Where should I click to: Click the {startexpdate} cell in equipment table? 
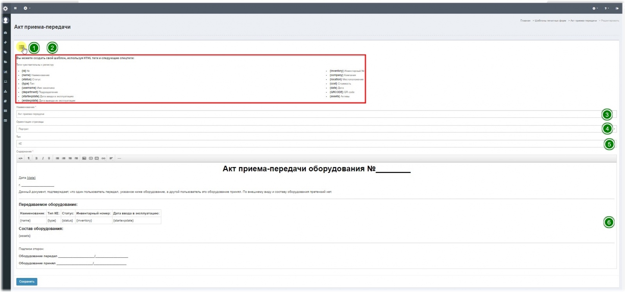(136, 221)
